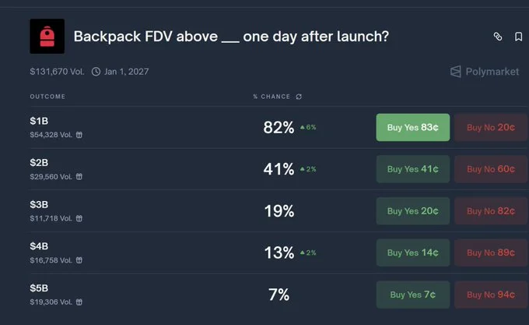Open the red Backpack logo thumbnail
Image resolution: width=529 pixels, height=325 pixels.
coord(47,36)
